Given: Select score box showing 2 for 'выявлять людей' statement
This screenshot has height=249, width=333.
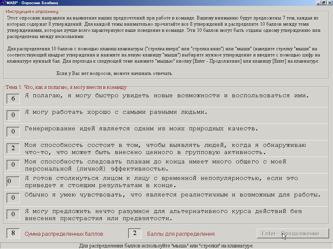Looking at the screenshot, I should point(13,148).
